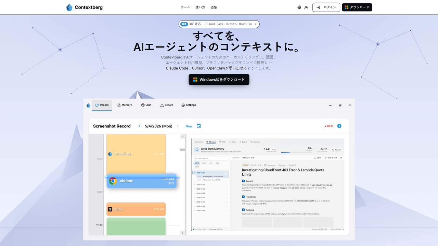This screenshot has width=438, height=246.
Task: Expand the 2026-04-11 date group
Action: [x=211, y=202]
